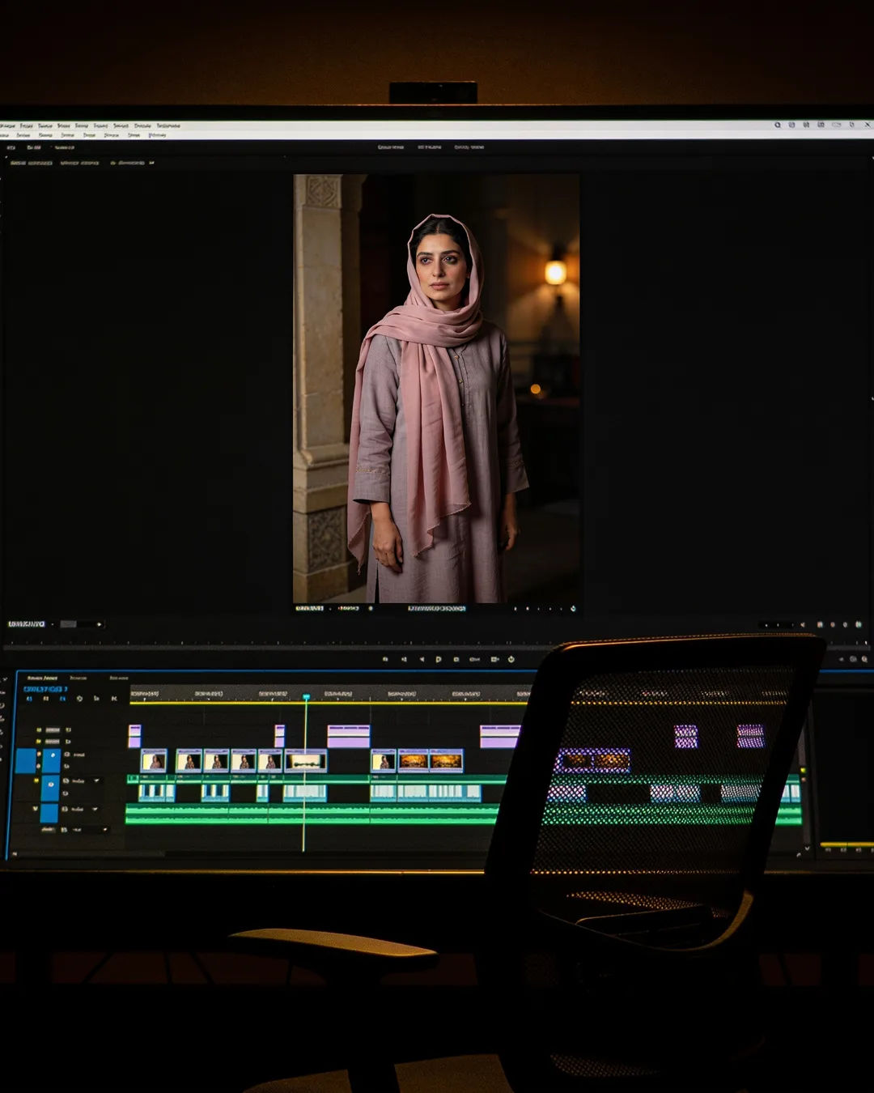This screenshot has width=874, height=1093.
Task: Click the Play button in the transport controls
Action: pos(439,659)
